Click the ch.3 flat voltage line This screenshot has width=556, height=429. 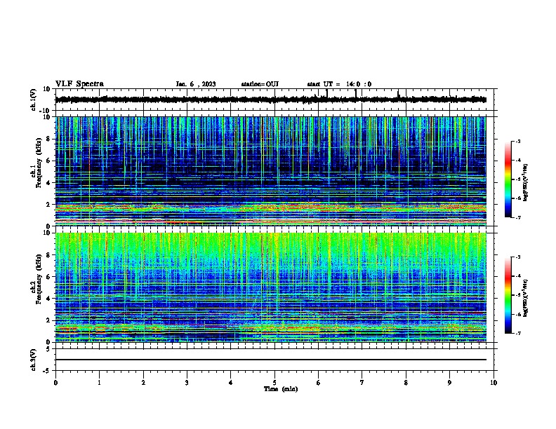[270, 360]
